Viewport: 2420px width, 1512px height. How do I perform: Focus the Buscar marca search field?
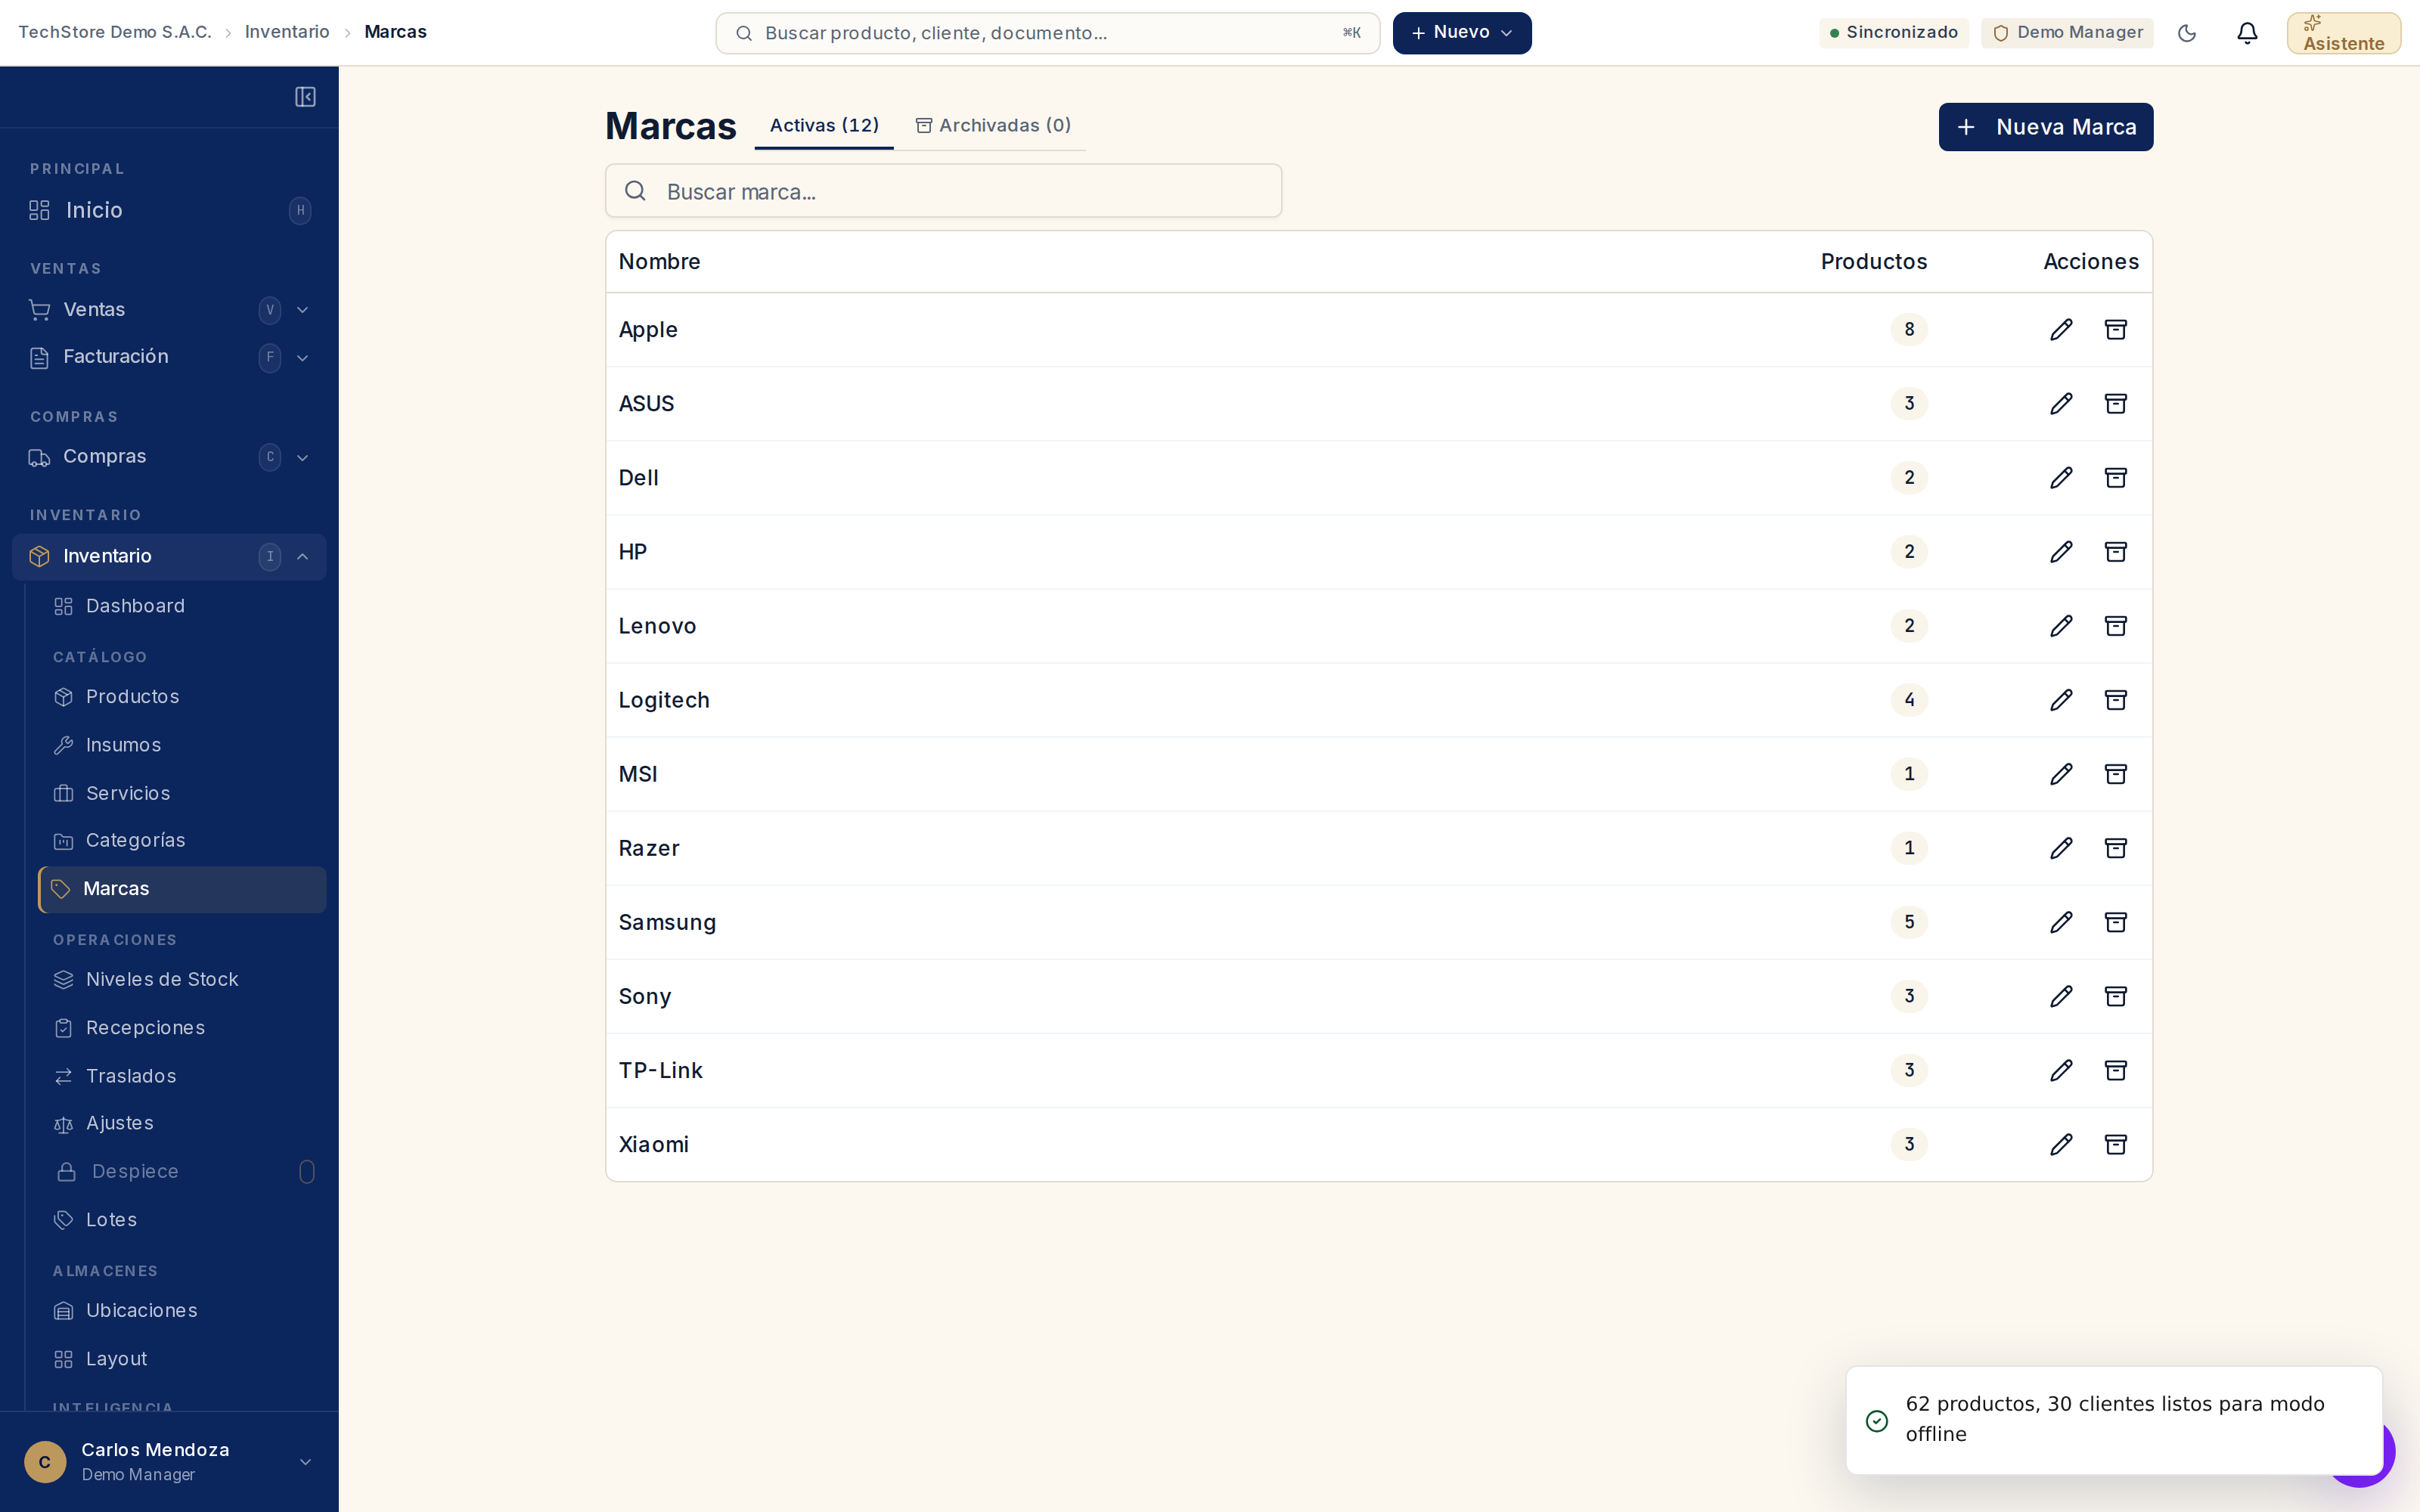click(943, 191)
